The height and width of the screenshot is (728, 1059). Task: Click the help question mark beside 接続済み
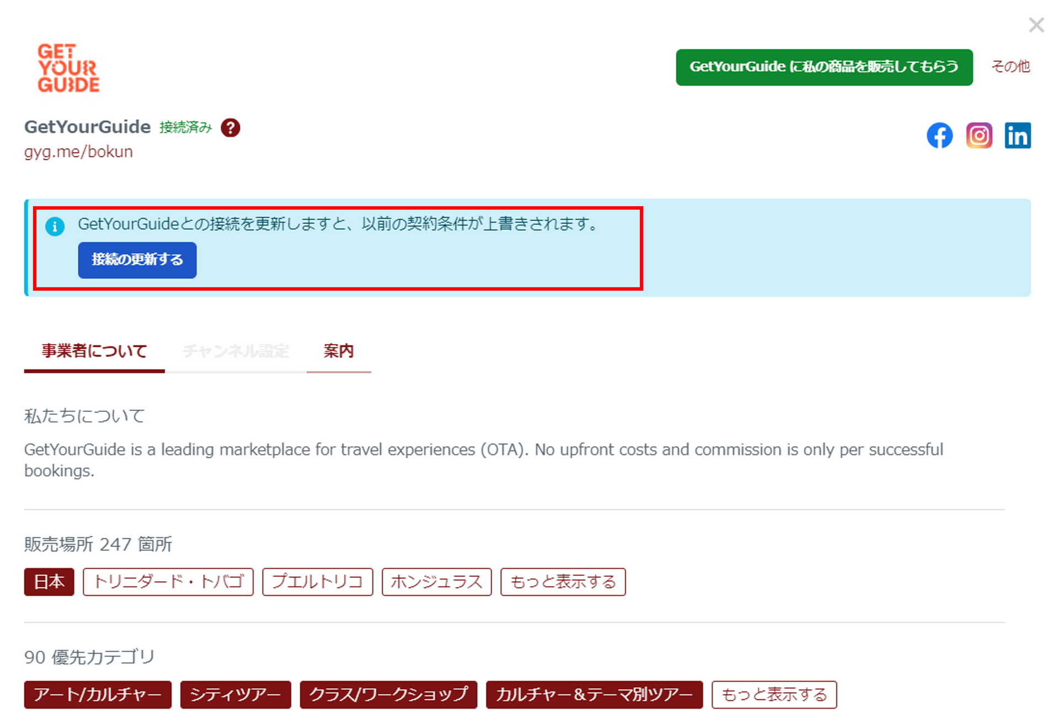[x=231, y=127]
